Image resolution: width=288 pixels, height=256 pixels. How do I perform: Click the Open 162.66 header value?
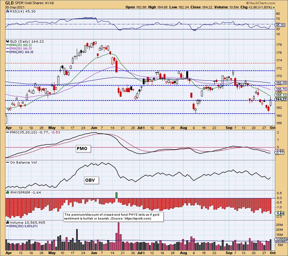click(x=136, y=7)
